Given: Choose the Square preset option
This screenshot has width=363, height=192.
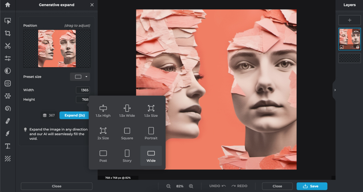Looking at the screenshot, I should coord(127,133).
